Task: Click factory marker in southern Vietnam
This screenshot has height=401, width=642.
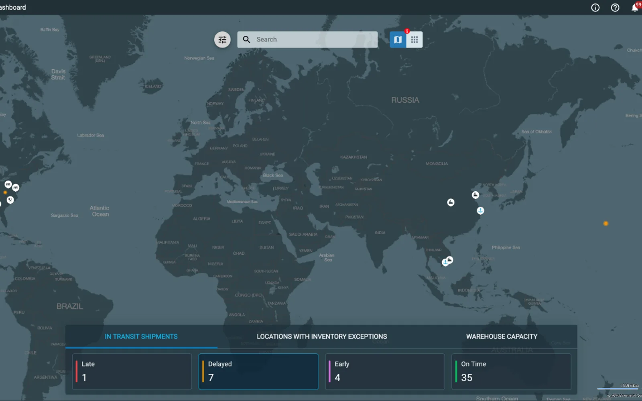Action: pos(450,260)
